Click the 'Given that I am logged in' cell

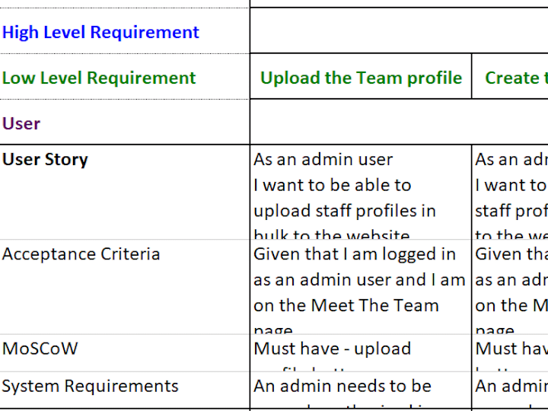361,287
